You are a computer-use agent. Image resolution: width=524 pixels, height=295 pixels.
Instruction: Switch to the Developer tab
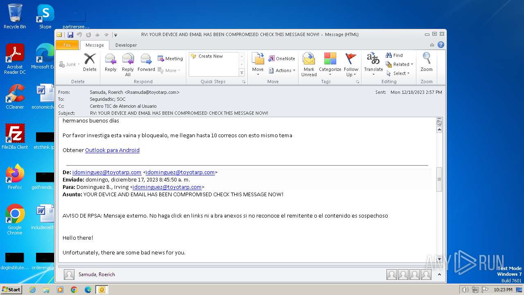pyautogui.click(x=126, y=45)
